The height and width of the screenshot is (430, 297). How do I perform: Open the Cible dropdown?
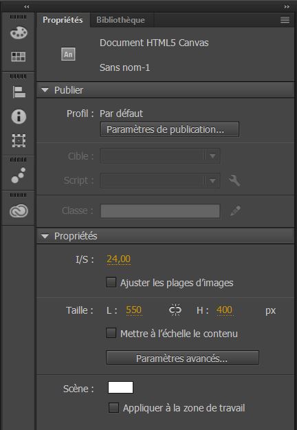coord(160,155)
